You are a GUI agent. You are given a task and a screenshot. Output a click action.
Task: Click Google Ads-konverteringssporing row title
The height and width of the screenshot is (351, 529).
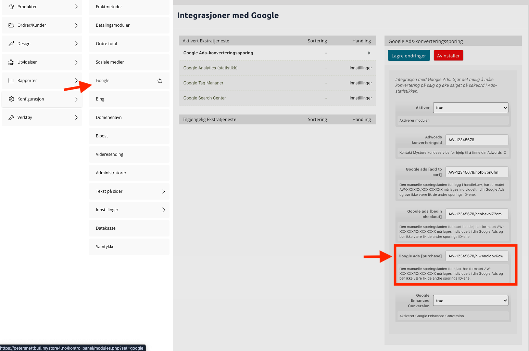point(218,53)
